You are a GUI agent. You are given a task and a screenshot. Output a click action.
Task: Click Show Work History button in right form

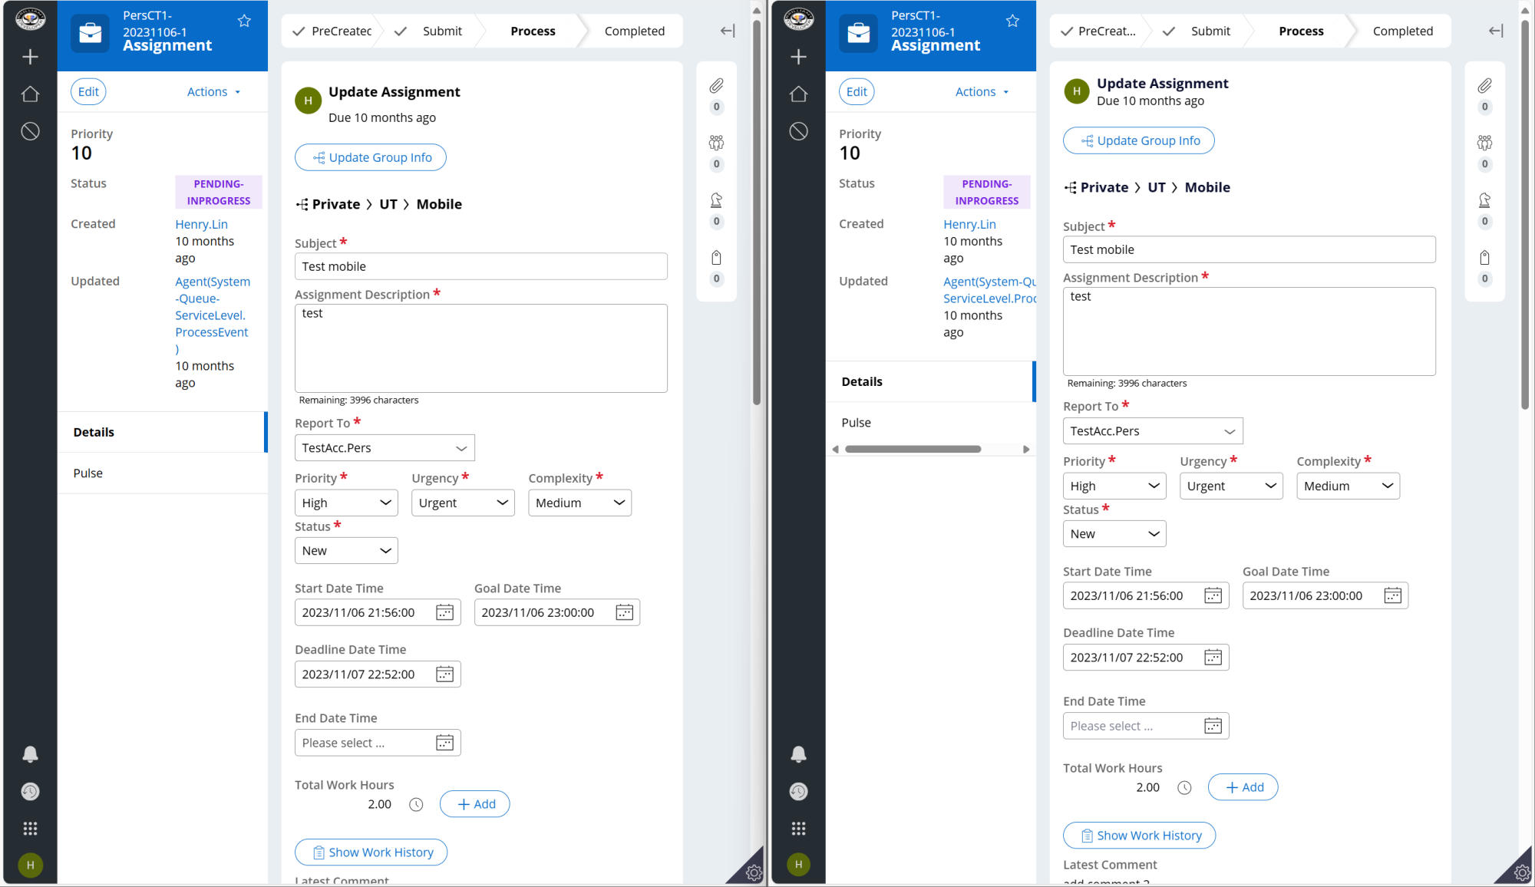(x=1139, y=836)
